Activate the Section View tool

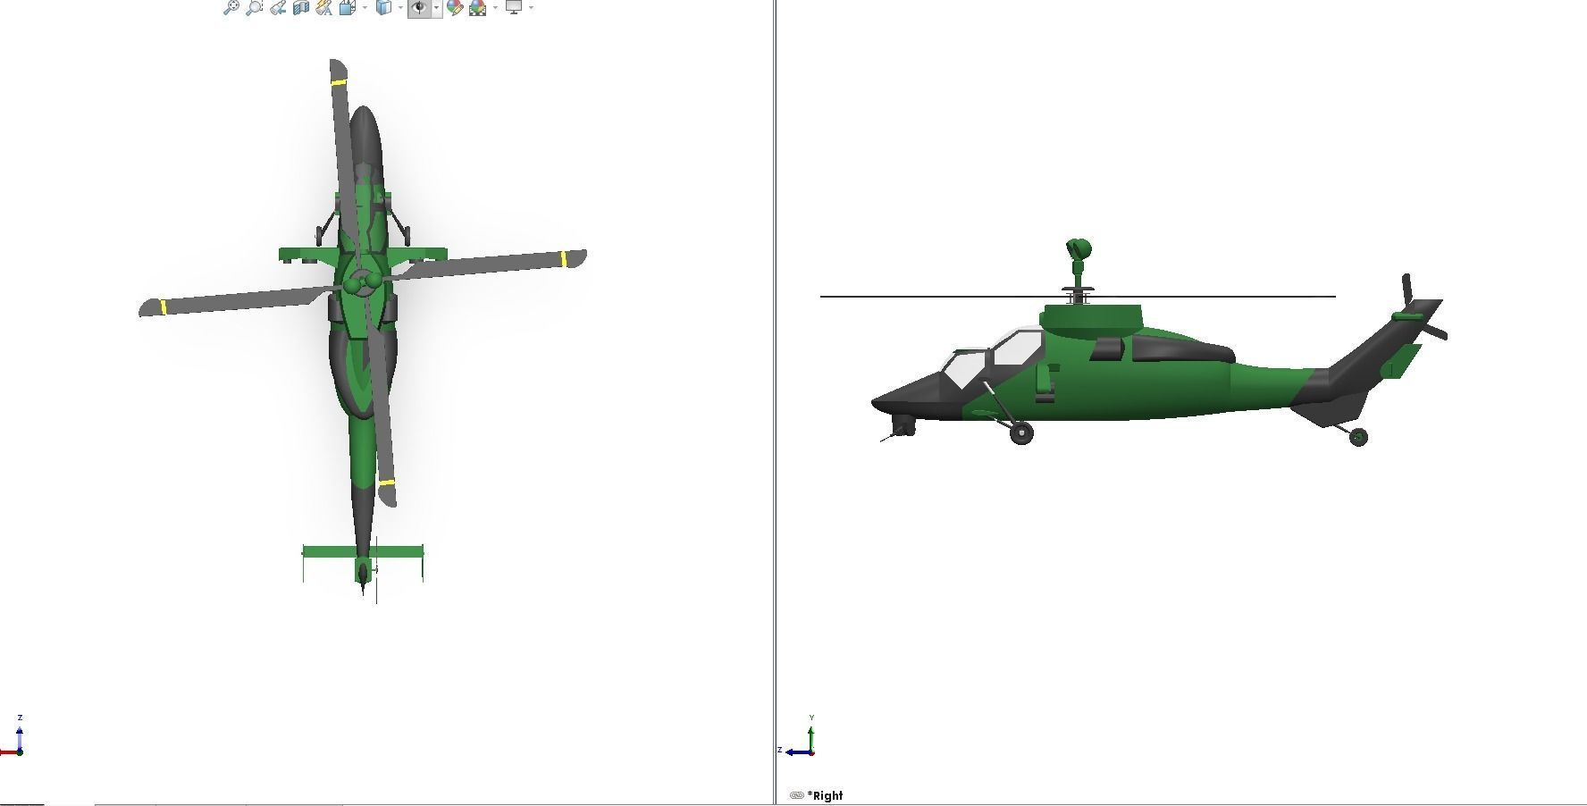(301, 7)
